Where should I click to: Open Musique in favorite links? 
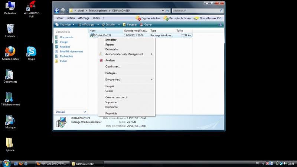tap(65, 47)
